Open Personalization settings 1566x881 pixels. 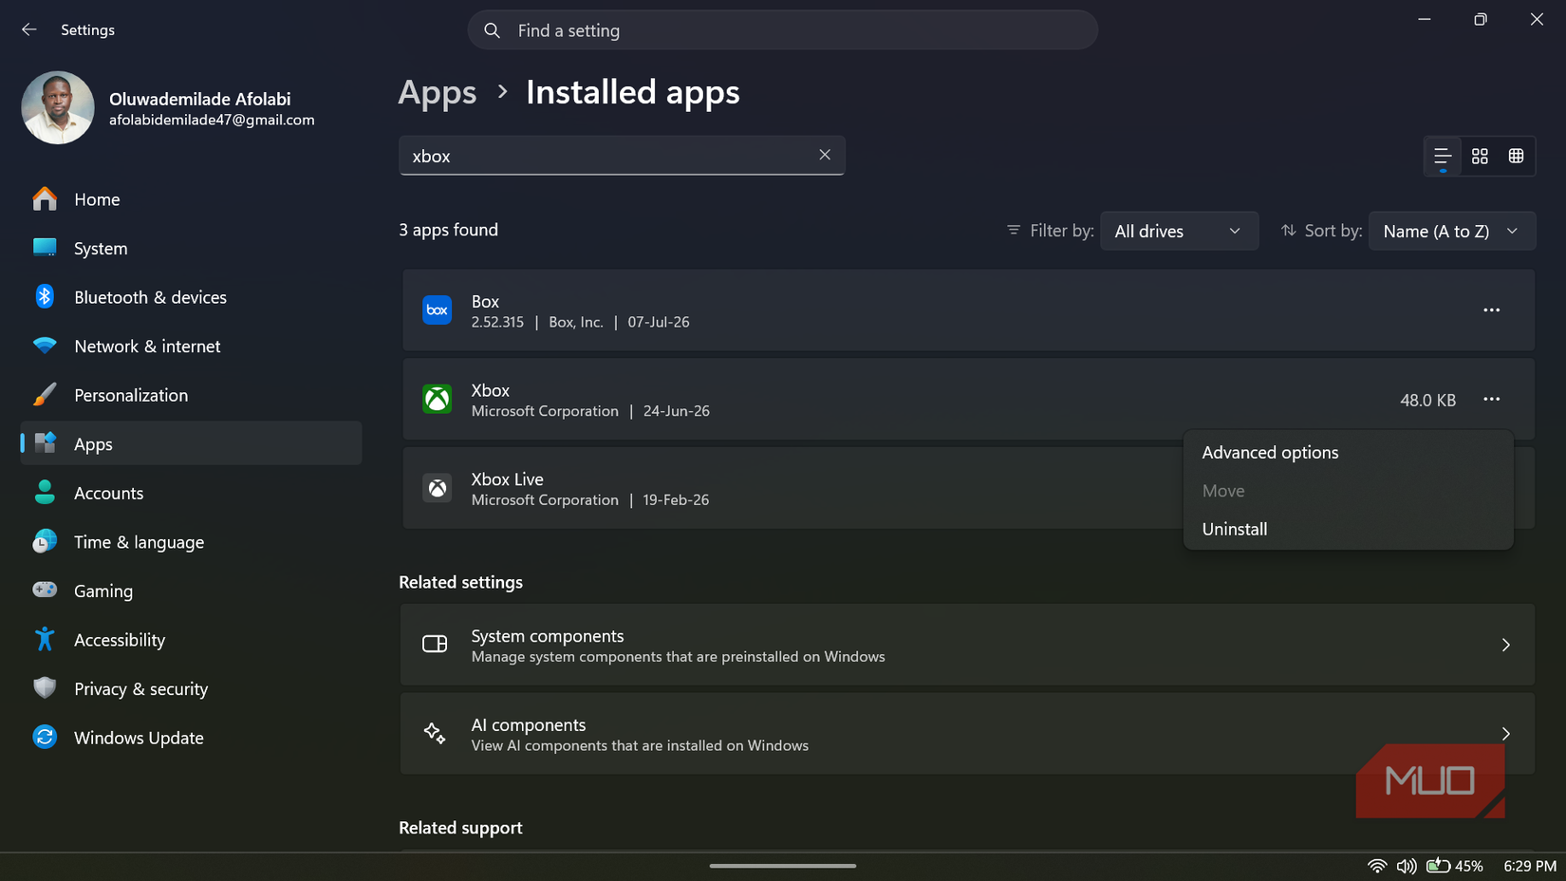click(x=191, y=395)
